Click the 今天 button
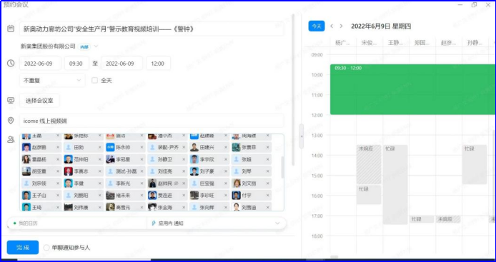 tap(317, 26)
